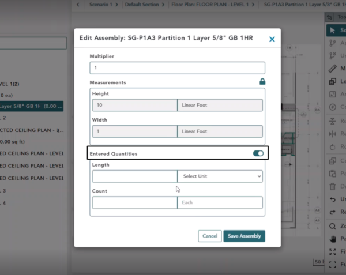Click the search box in the left panel
346x275 pixels.
pos(33,43)
